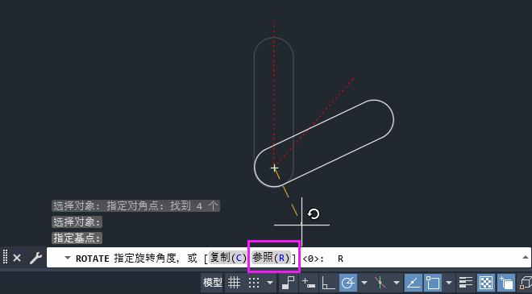Choose the 参照(R) reference option

click(271, 258)
